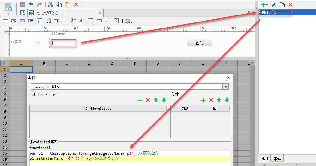Insert a checkbox group widget
The height and width of the screenshot is (166, 316).
coord(82,21)
